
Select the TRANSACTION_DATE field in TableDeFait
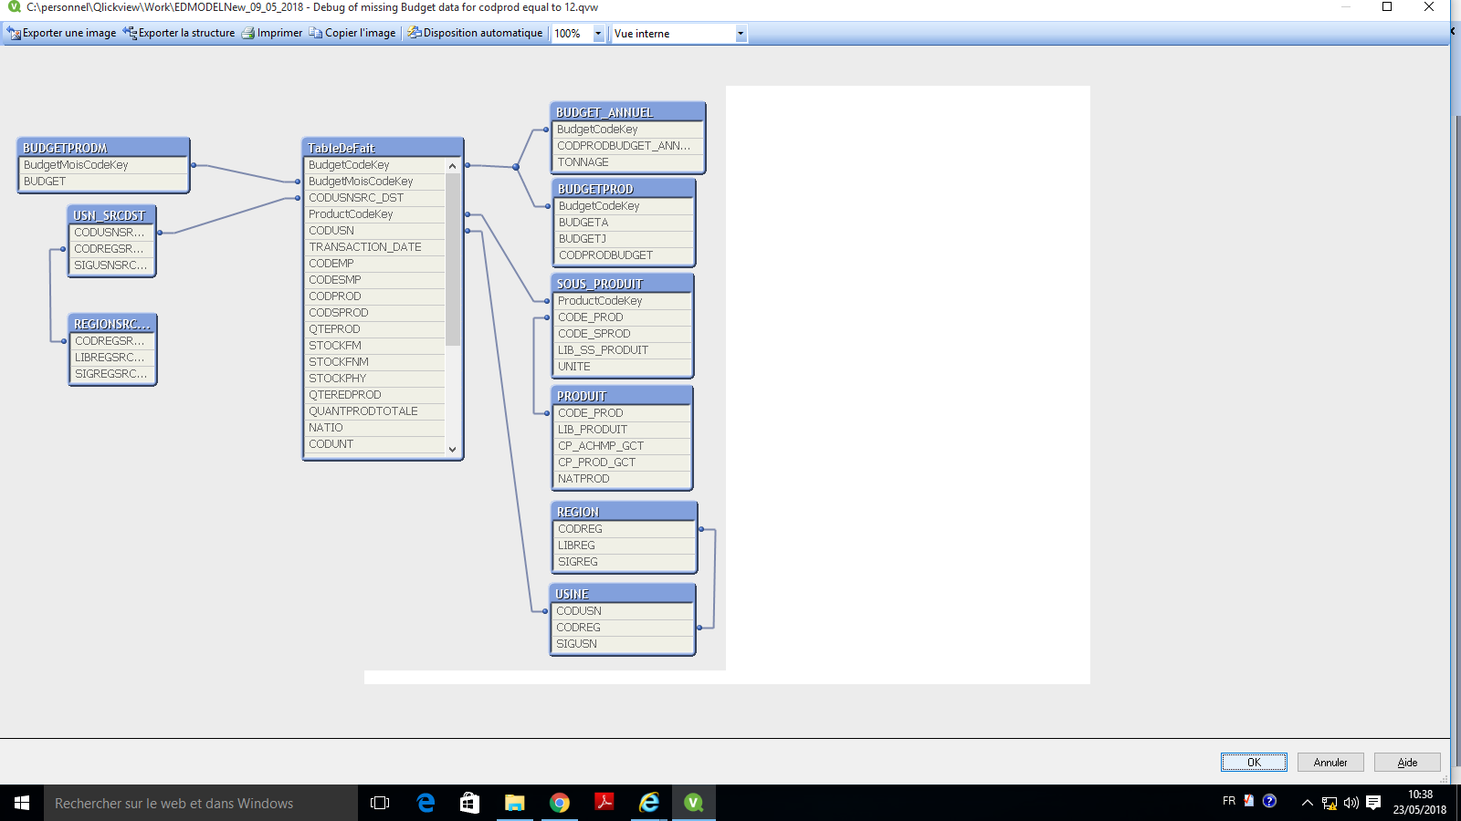click(x=365, y=247)
